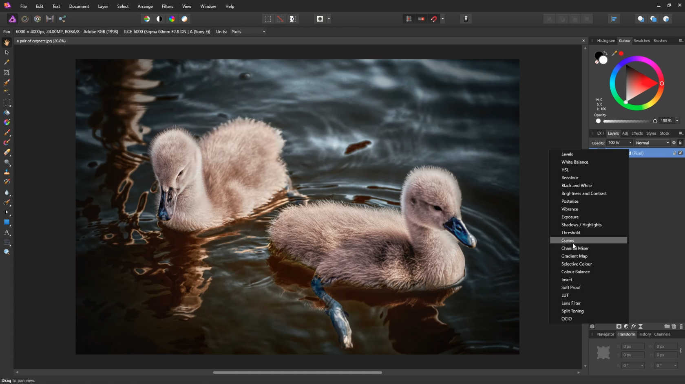The image size is (685, 384).
Task: Pick a colour with the eyedropper icon
Action: click(614, 53)
